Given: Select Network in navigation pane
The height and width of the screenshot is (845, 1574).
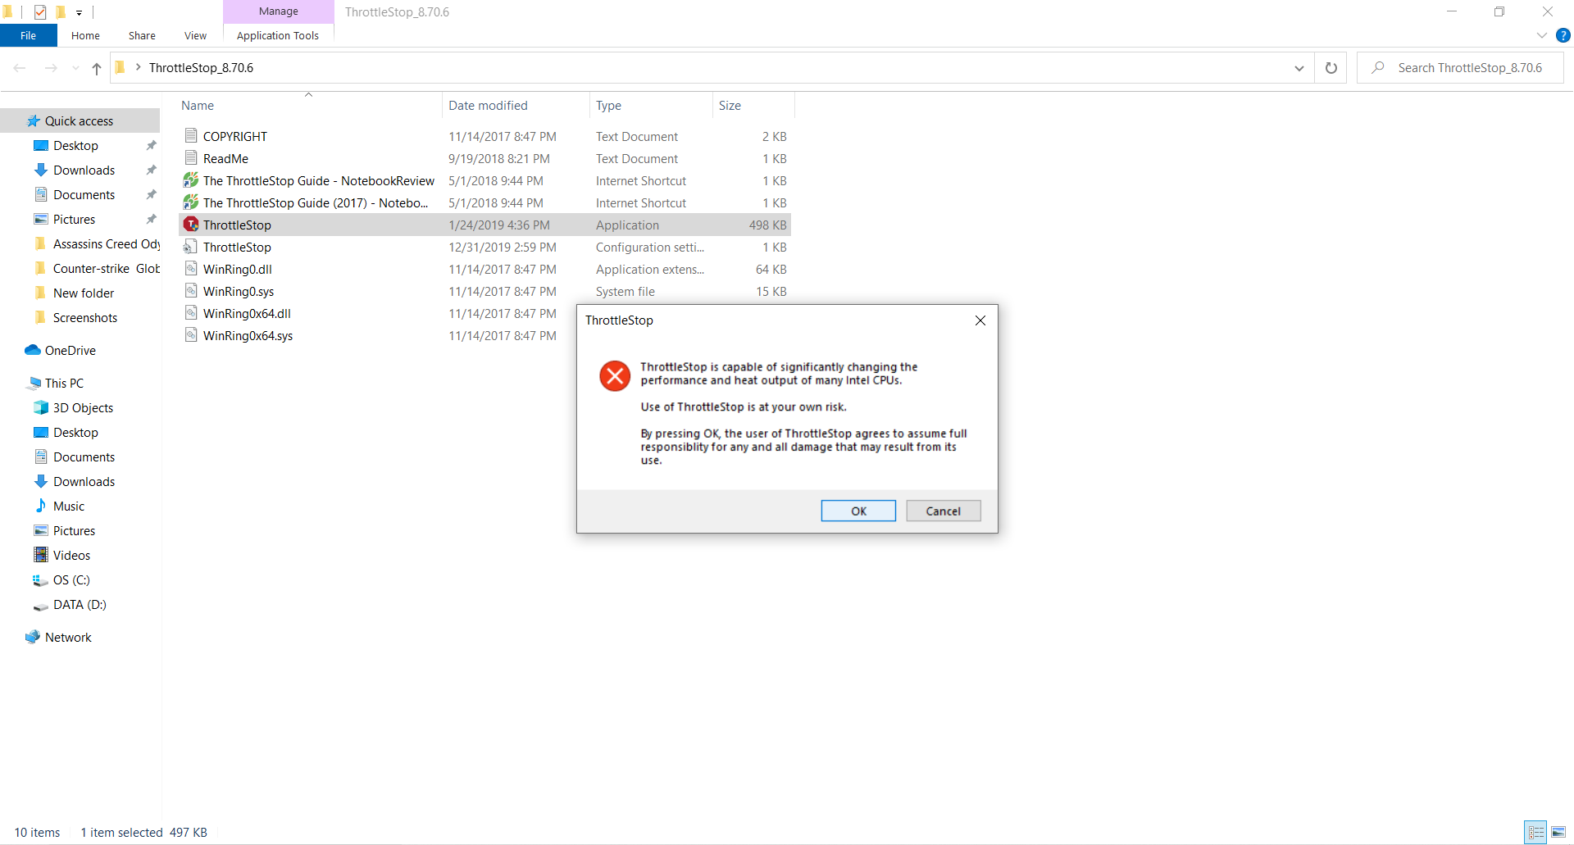Looking at the screenshot, I should [x=68, y=637].
